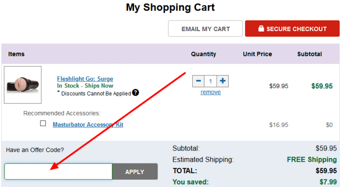Click the plus icon to increase quantity
Image resolution: width=341 pixels, height=187 pixels.
(x=222, y=81)
